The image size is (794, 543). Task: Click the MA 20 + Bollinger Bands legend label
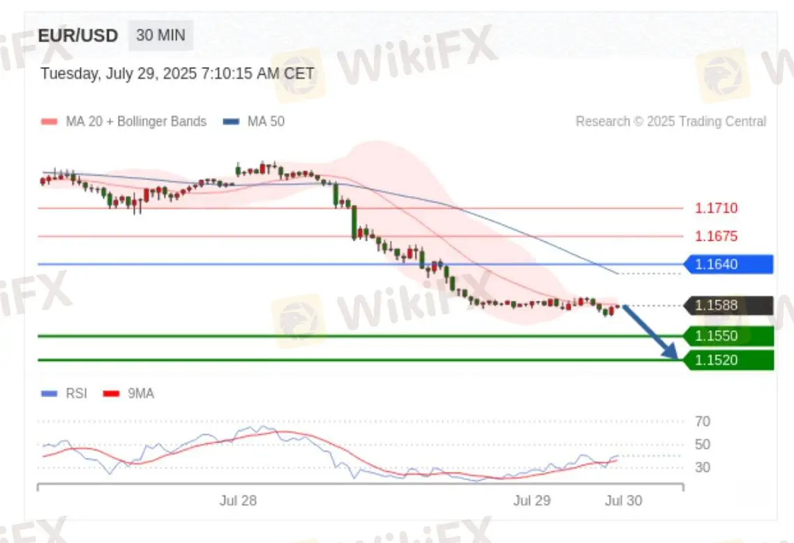pyautogui.click(x=136, y=121)
